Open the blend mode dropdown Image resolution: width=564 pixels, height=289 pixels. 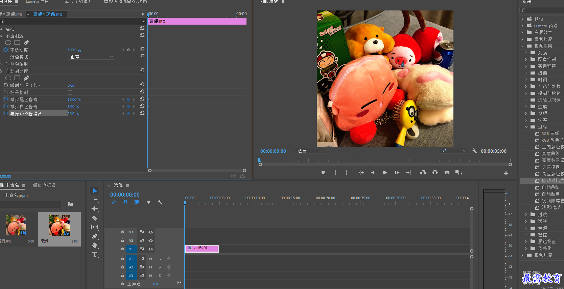click(91, 57)
